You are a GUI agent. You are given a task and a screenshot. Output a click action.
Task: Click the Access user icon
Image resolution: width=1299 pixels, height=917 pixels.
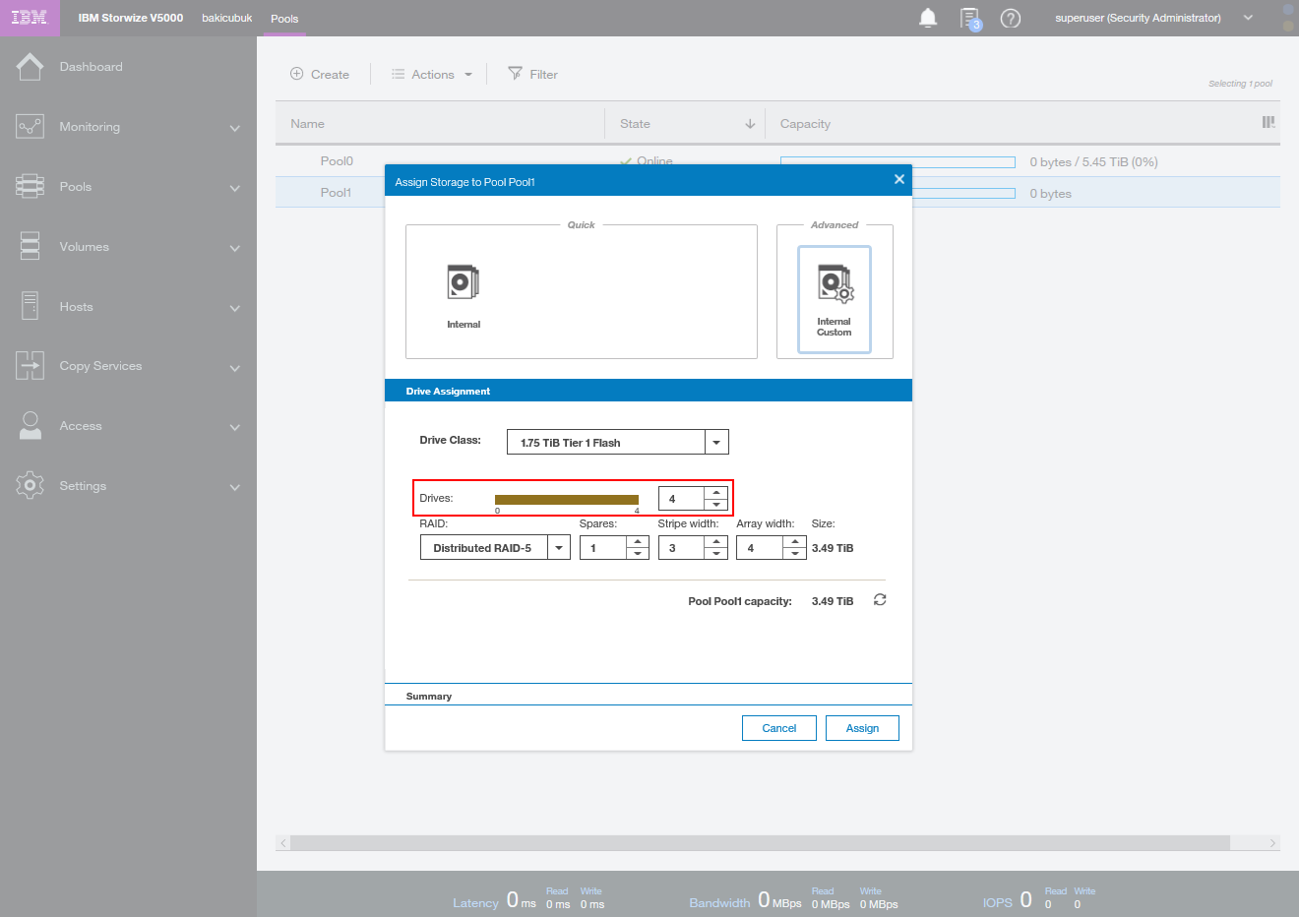[30, 426]
